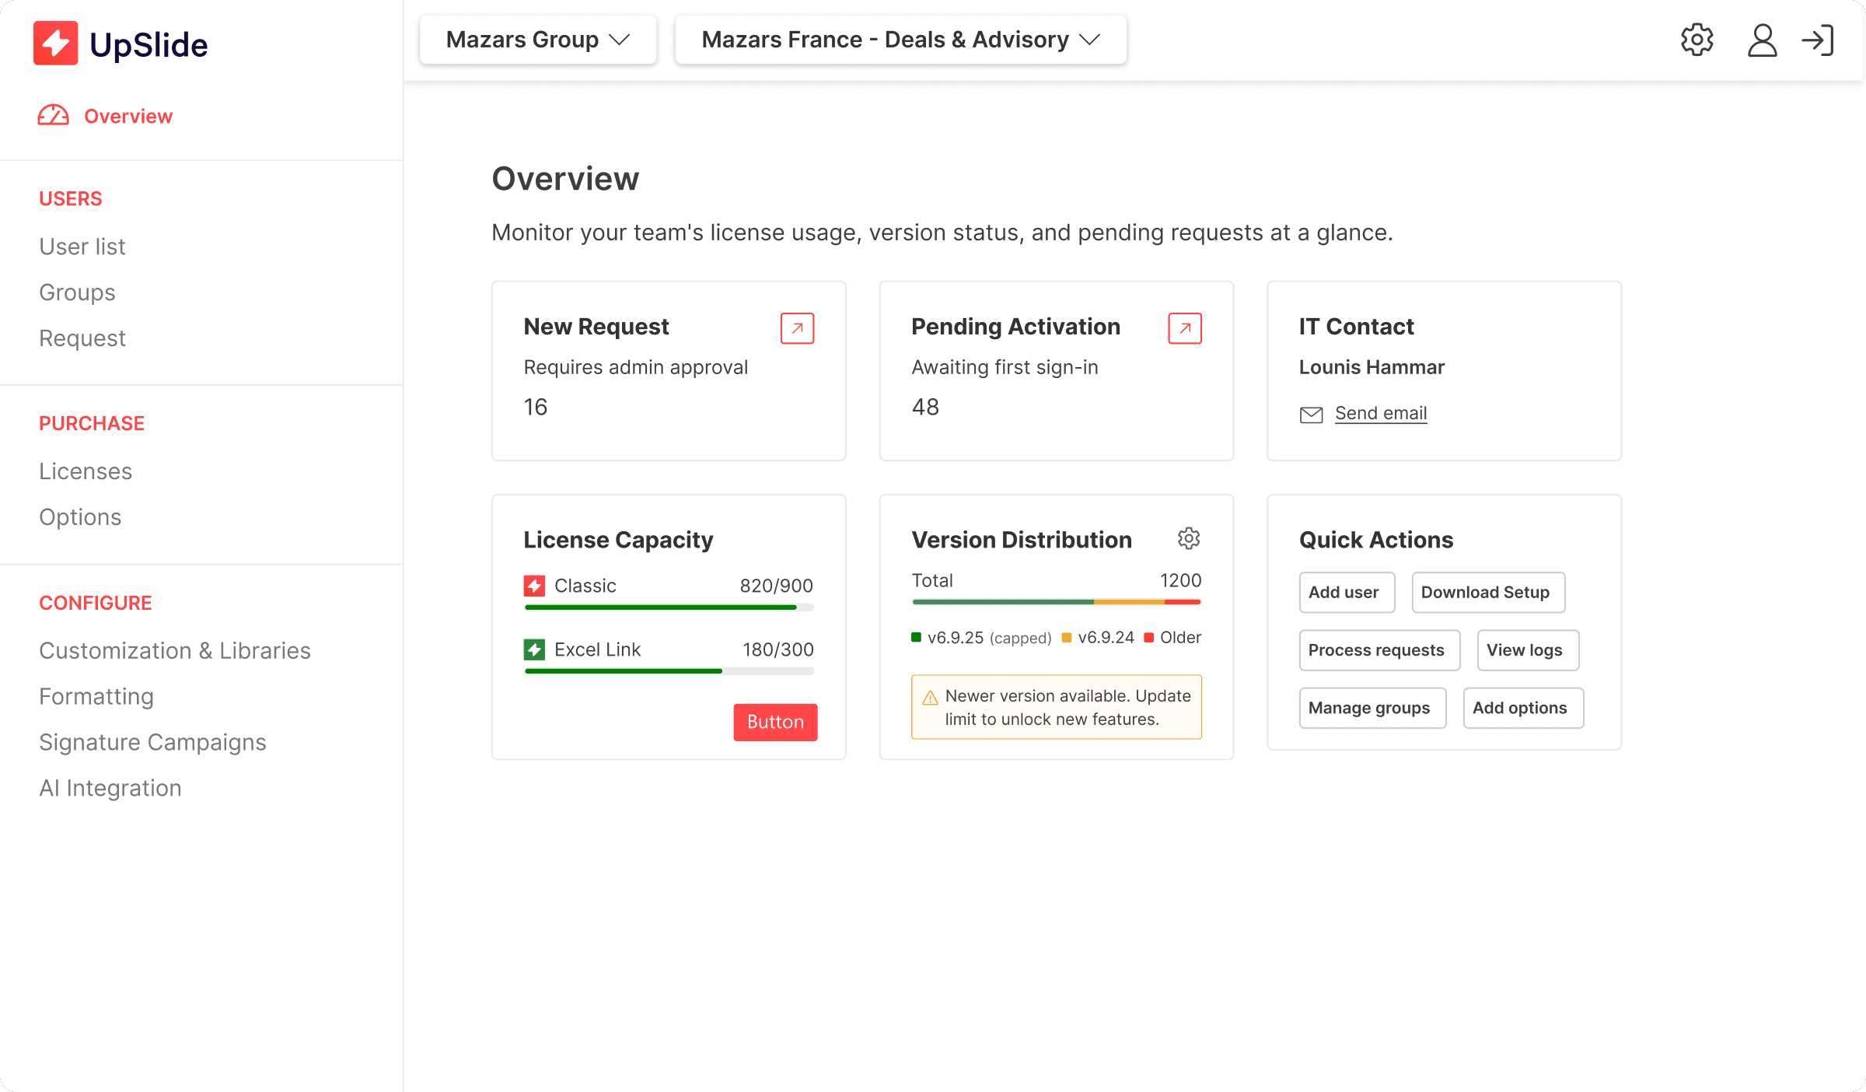Click the CONFIGURE section header
This screenshot has height=1092, width=1866.
point(96,604)
